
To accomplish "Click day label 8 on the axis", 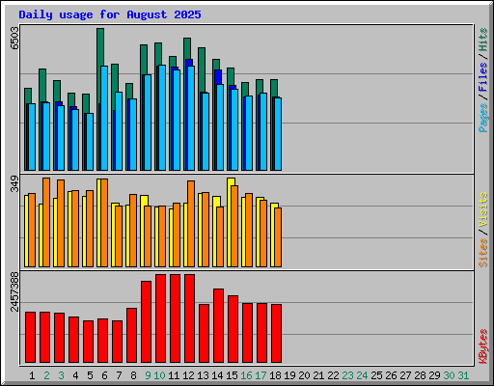I will point(133,375).
